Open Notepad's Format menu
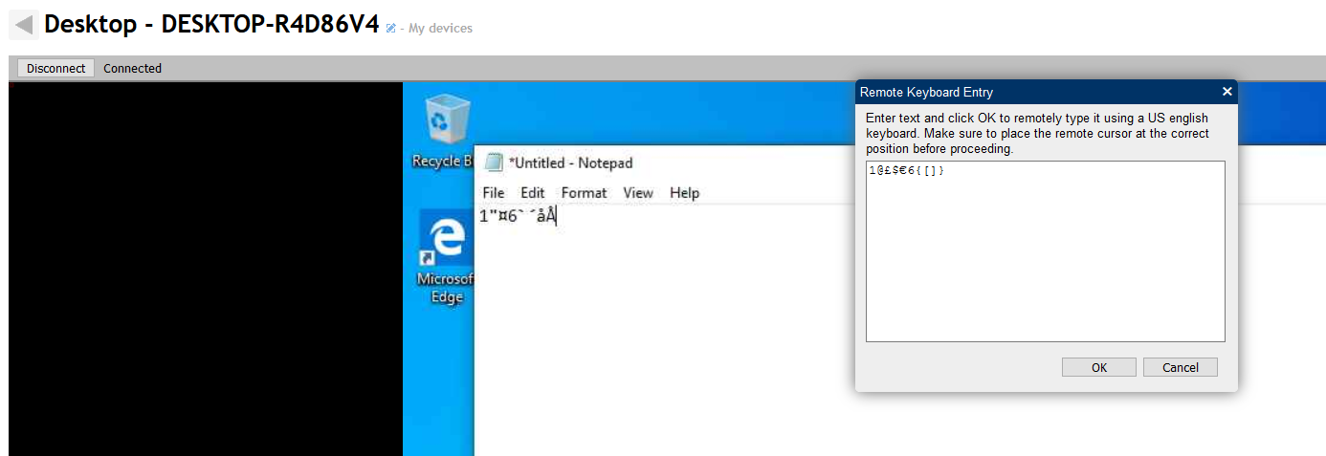 tap(584, 193)
